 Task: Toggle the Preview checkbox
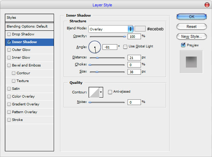tap(183, 45)
